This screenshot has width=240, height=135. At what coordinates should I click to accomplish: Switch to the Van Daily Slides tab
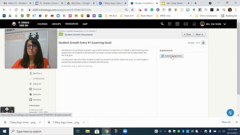175,3
